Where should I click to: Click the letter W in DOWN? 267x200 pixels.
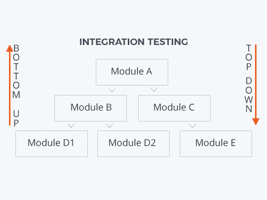click(x=249, y=99)
